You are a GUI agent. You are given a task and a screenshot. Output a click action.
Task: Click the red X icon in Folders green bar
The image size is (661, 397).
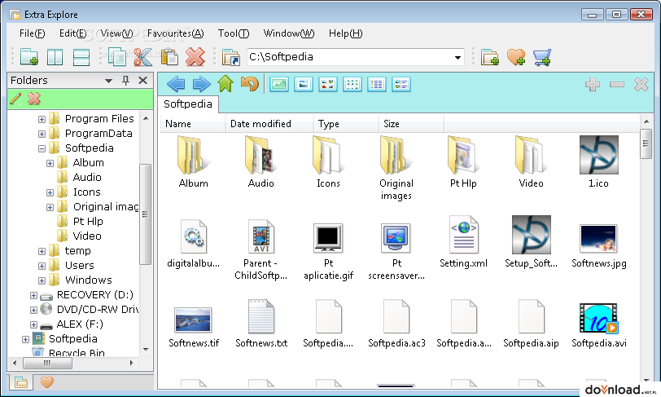[x=34, y=99]
